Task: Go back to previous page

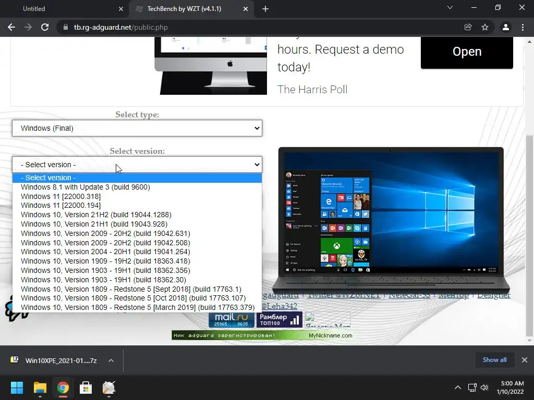Action: [x=11, y=27]
